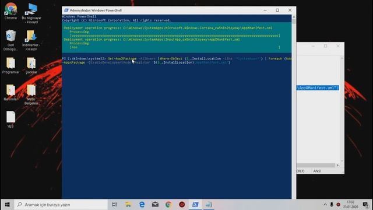Click the Notepad vertical scrollbar up arrow
The width and height of the screenshot is (373, 210).
(342, 58)
